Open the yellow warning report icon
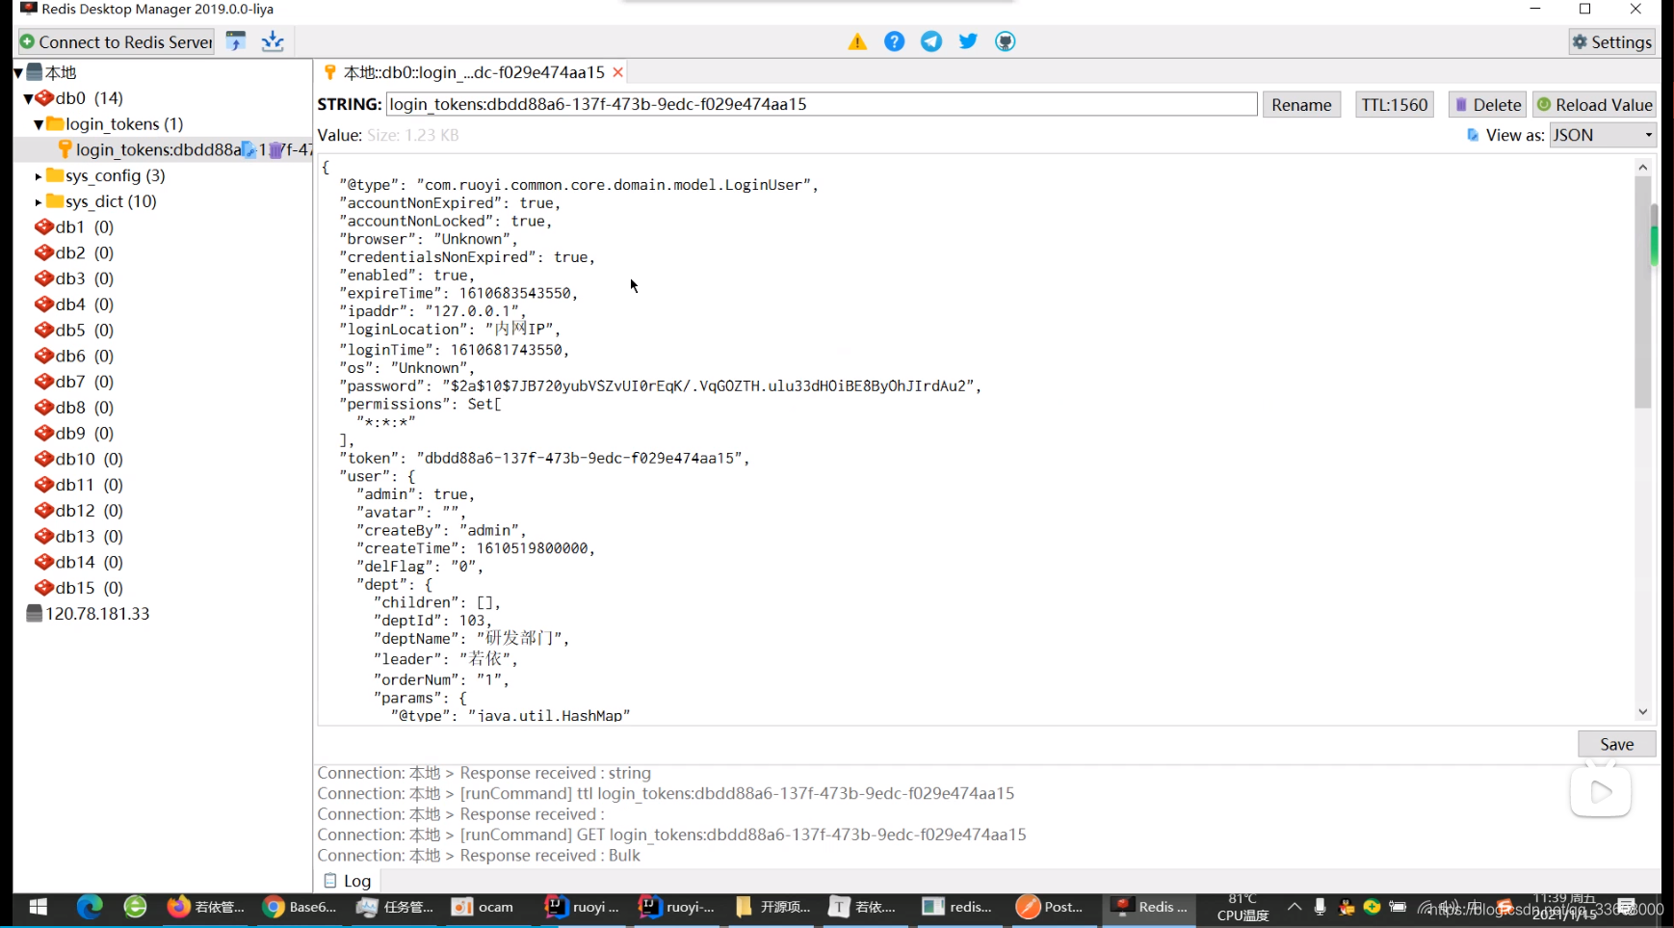This screenshot has height=928, width=1674. tap(857, 41)
